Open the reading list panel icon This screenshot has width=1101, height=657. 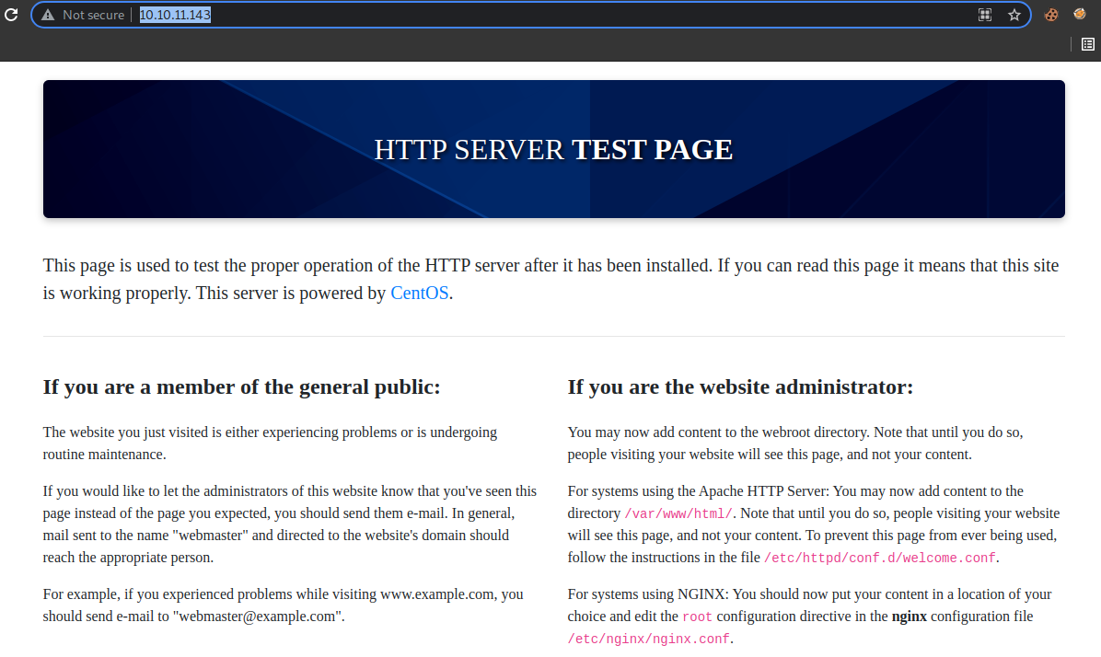pos(1087,43)
